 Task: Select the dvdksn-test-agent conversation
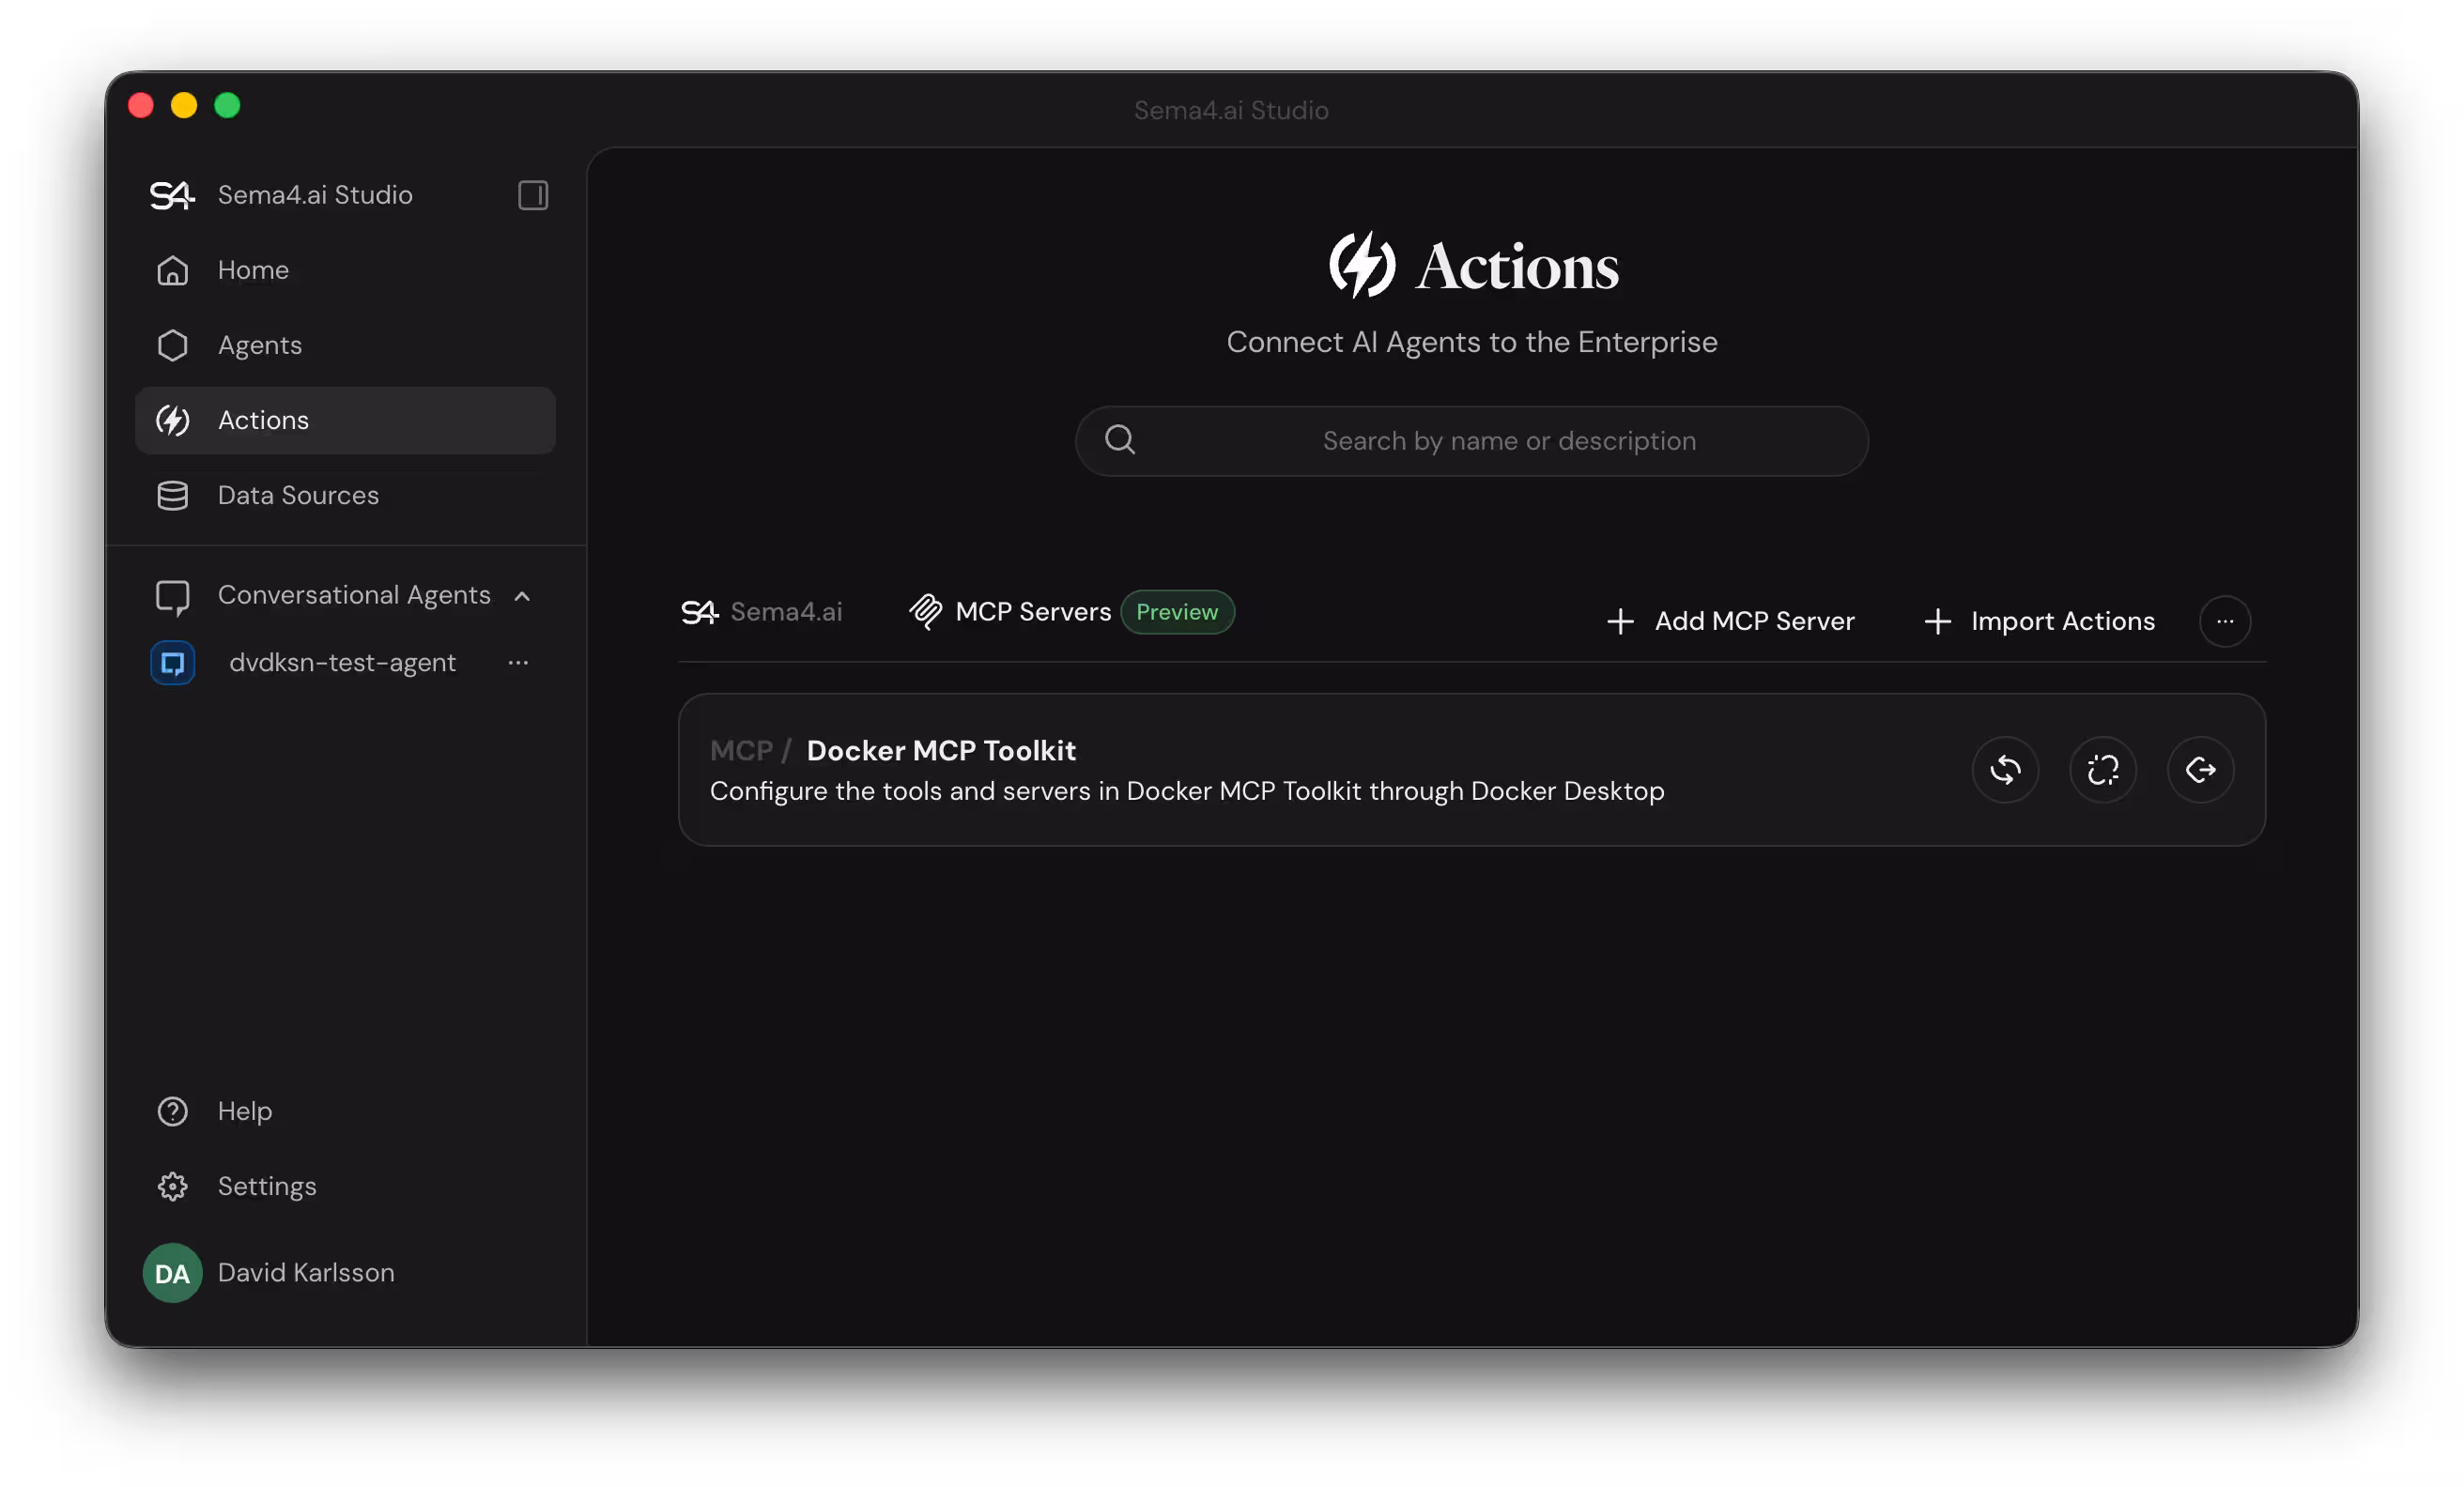tap(341, 662)
